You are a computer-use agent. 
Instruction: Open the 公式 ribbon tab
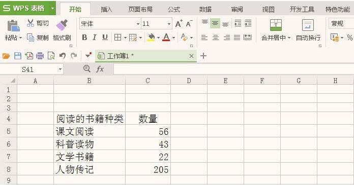tap(174, 9)
